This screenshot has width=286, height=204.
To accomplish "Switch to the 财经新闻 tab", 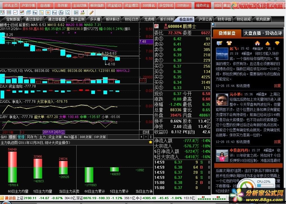I will pyautogui.click(x=244, y=19).
